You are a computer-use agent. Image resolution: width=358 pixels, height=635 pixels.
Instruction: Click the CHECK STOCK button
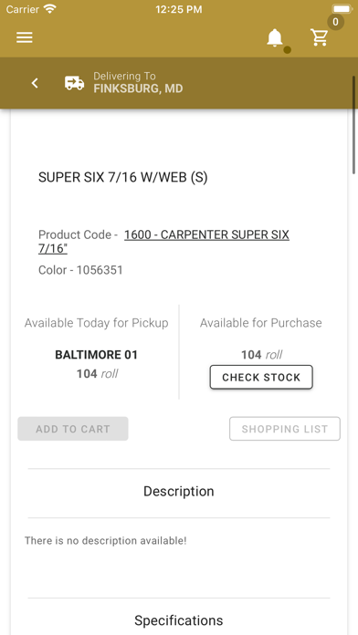pyautogui.click(x=261, y=377)
